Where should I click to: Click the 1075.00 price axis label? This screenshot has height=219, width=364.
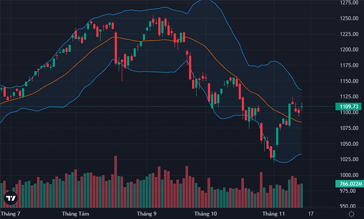point(350,127)
